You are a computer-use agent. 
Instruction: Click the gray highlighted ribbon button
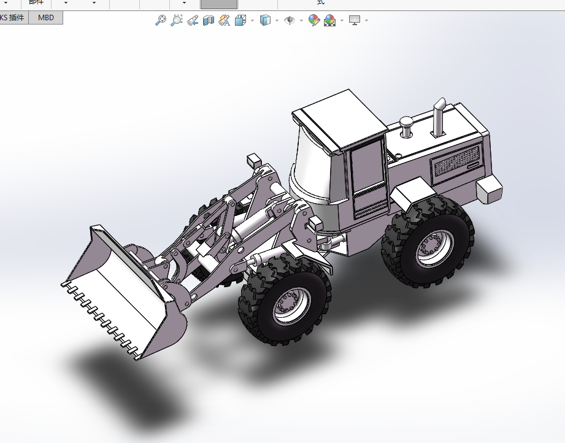click(x=219, y=4)
